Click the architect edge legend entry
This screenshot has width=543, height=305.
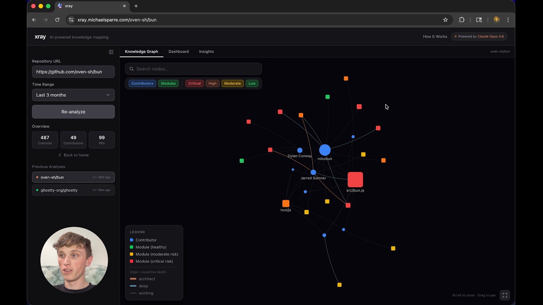143,279
